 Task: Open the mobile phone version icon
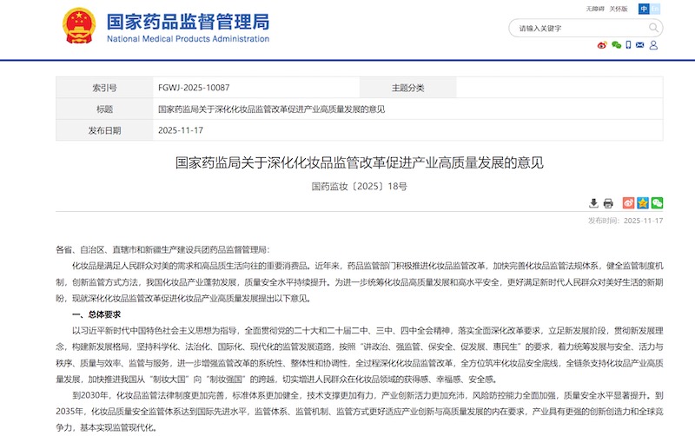(x=628, y=45)
